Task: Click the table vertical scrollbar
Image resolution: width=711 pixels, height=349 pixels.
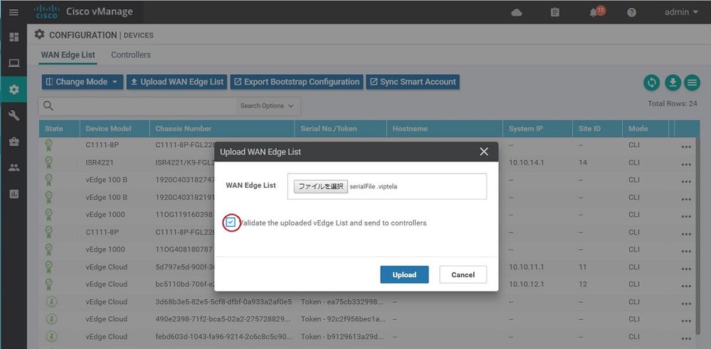Action: click(697, 235)
